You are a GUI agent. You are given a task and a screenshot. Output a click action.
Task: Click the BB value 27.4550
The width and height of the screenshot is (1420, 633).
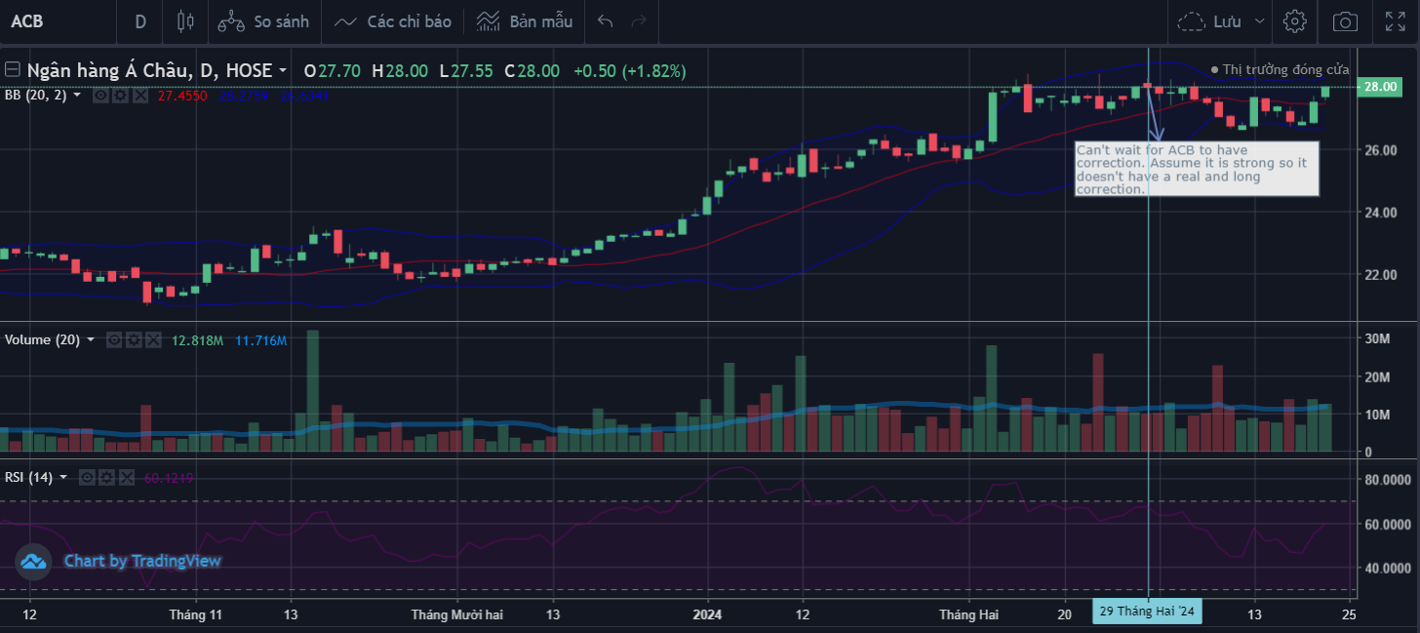point(182,97)
